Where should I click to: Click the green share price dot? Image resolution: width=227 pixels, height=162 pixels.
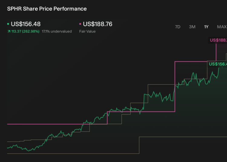click(x=8, y=24)
